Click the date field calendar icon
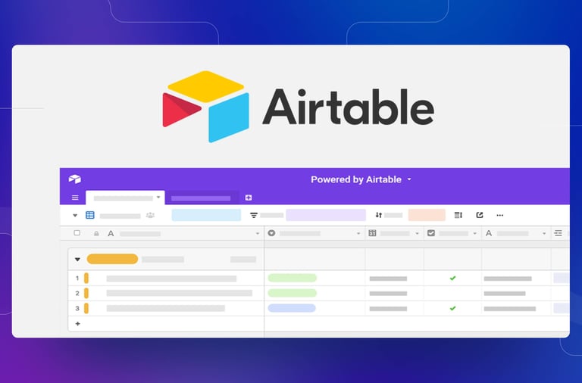582x383 pixels. [x=372, y=233]
